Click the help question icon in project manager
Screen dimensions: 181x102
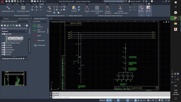pos(27,25)
